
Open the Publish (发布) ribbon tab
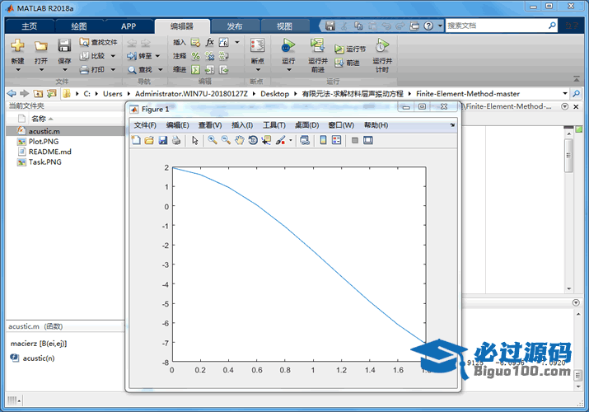pos(235,26)
